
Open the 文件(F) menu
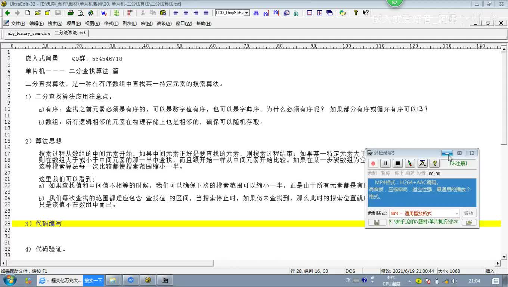tap(18, 24)
